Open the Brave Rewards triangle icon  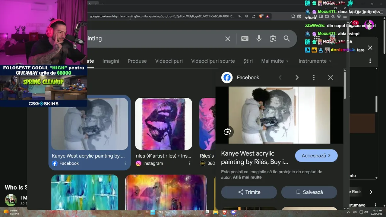(267, 16)
